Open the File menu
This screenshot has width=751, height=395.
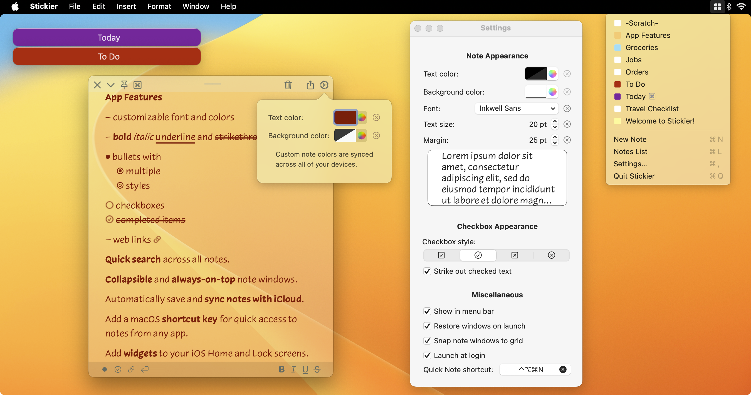[x=75, y=6]
